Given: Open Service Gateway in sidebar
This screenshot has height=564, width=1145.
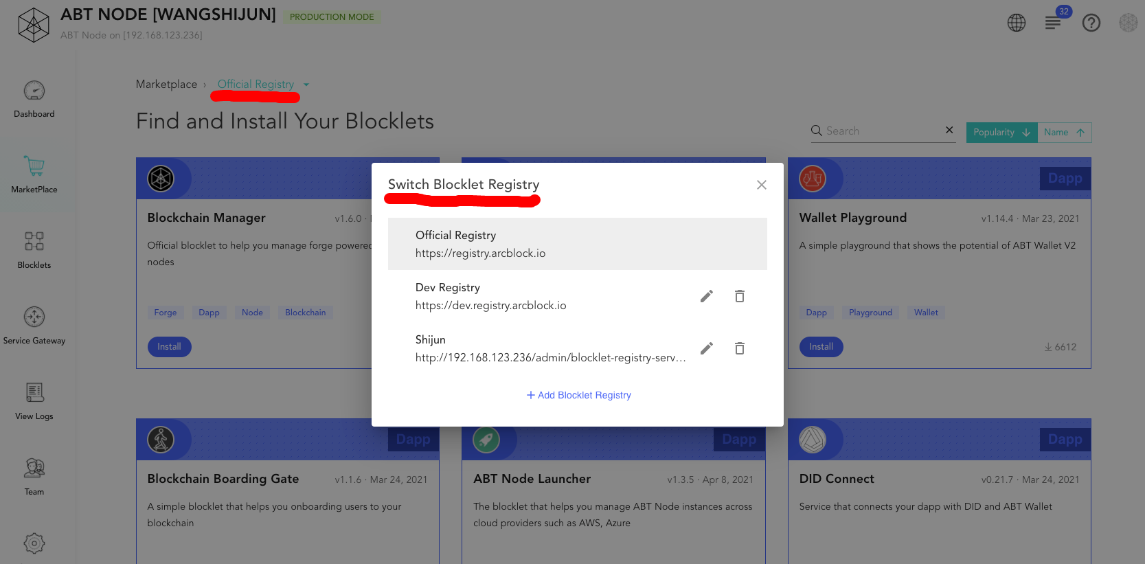Looking at the screenshot, I should (x=34, y=326).
